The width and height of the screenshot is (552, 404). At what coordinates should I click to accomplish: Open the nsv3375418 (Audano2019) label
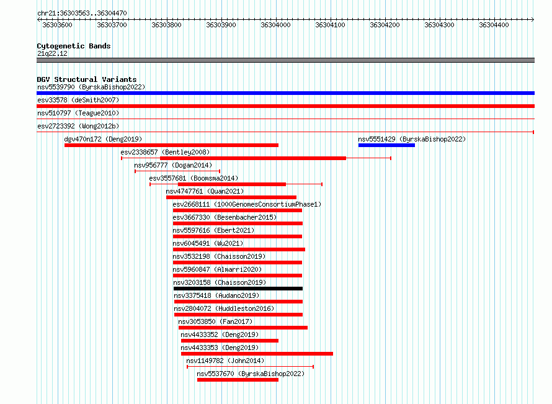(x=216, y=295)
